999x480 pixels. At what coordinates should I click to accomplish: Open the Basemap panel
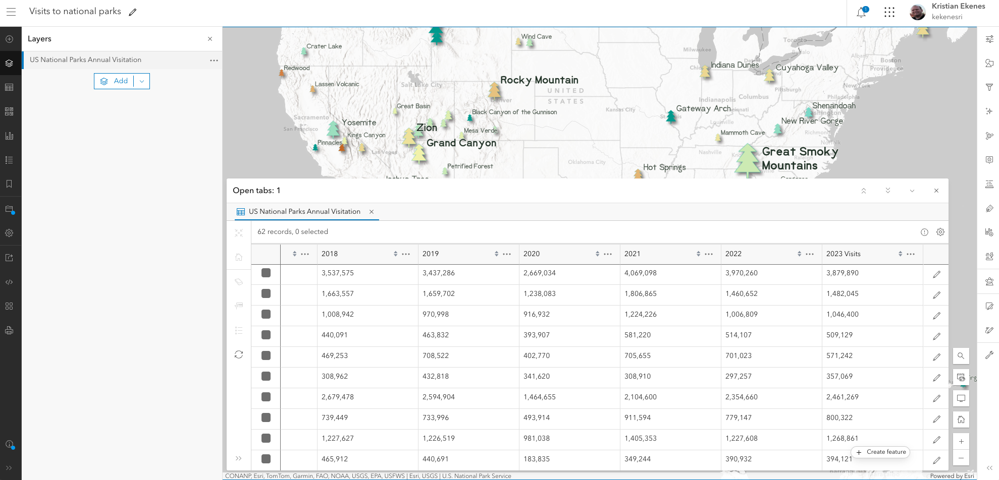point(9,111)
